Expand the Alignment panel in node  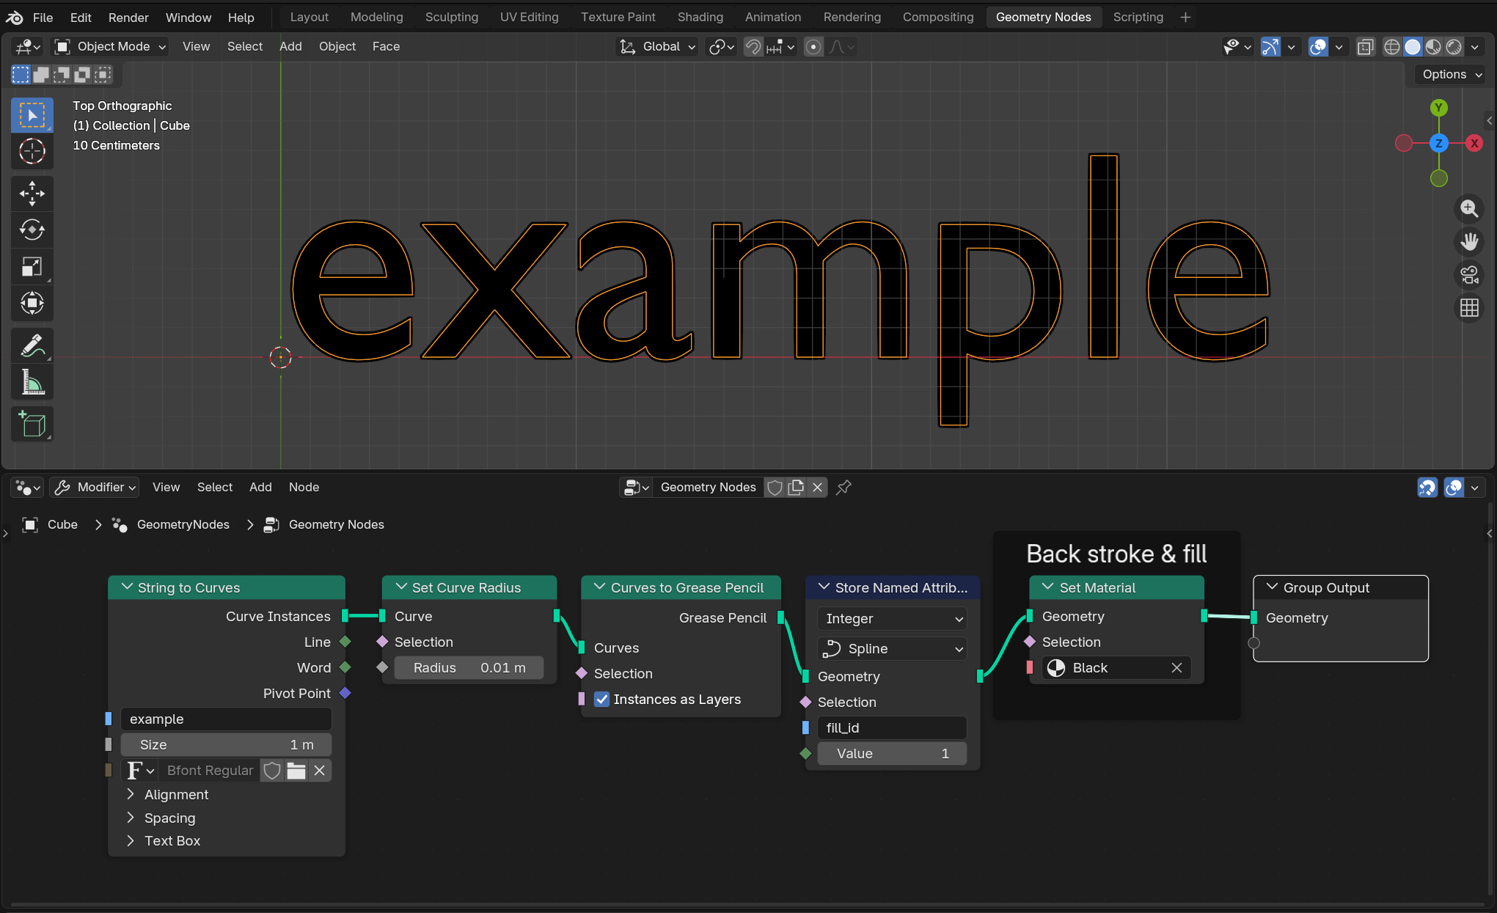[176, 795]
